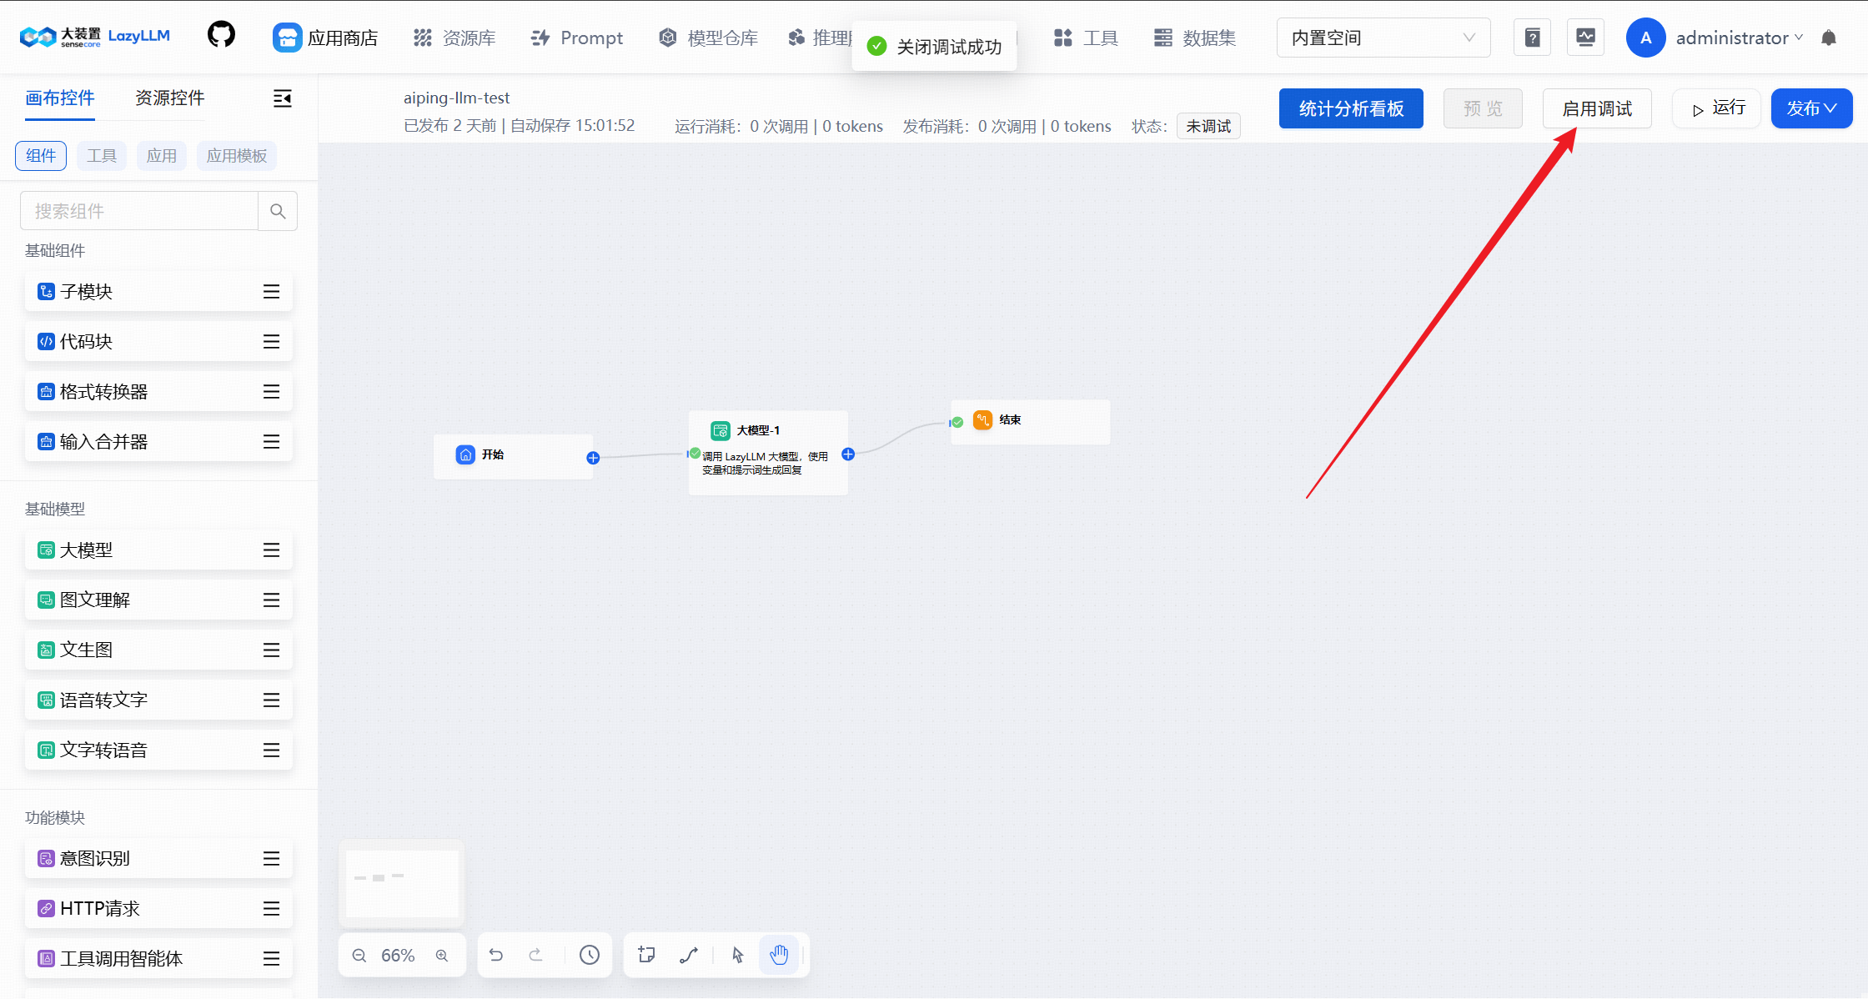Select the 应用模板 filter tab
Image resolution: width=1868 pixels, height=999 pixels.
pyautogui.click(x=237, y=156)
